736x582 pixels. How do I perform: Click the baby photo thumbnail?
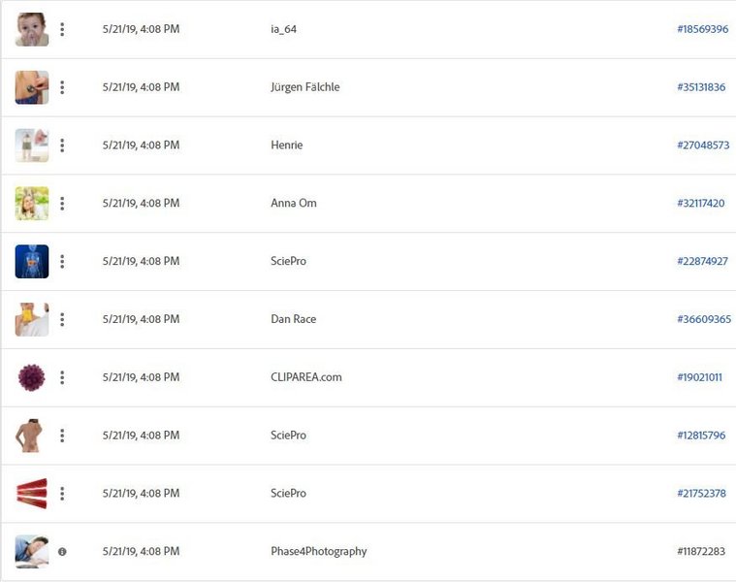(32, 29)
